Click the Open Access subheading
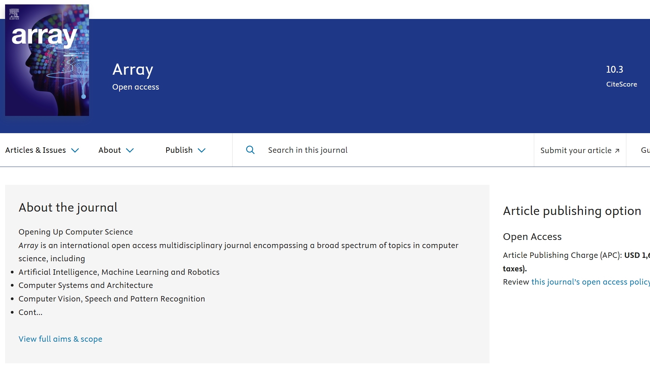 click(x=532, y=237)
